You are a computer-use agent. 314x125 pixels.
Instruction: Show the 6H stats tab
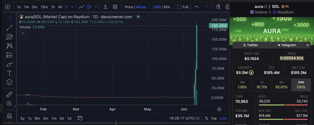281,85
